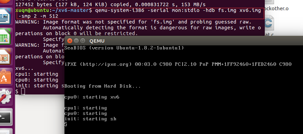Screen dimensions: 303x134
Task: Click the xuqm@ubuntu prompt text
Action: point(32,11)
